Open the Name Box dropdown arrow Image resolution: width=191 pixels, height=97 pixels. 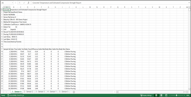point(13,3)
